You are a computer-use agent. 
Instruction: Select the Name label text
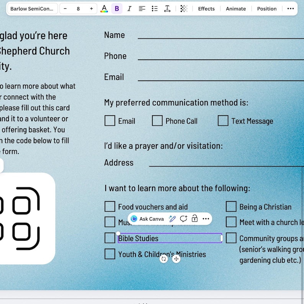(114, 35)
